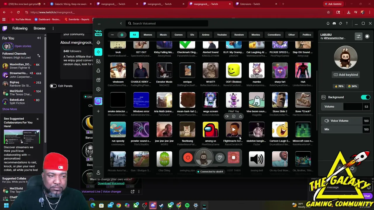374x210 pixels.
Task: Open the flask Voicelab icon in Voicemod sidebar
Action: tap(98, 71)
